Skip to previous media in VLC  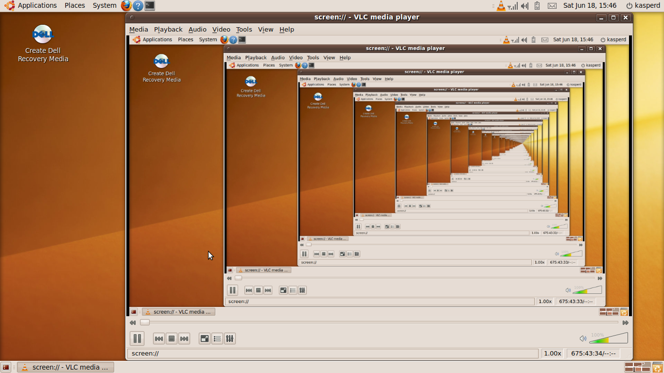coord(158,339)
